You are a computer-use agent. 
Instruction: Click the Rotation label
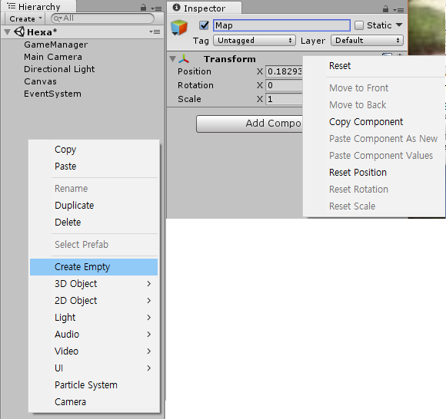click(x=195, y=85)
